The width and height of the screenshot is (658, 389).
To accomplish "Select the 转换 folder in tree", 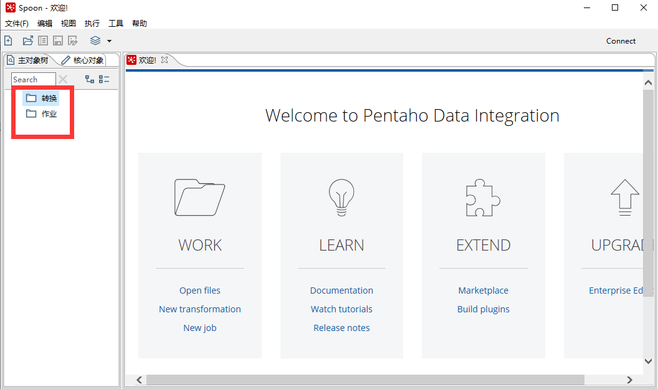I will click(x=41, y=98).
